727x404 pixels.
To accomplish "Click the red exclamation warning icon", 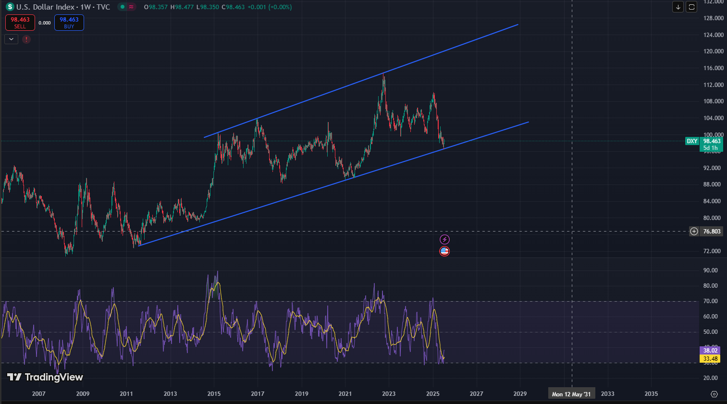I will (26, 39).
